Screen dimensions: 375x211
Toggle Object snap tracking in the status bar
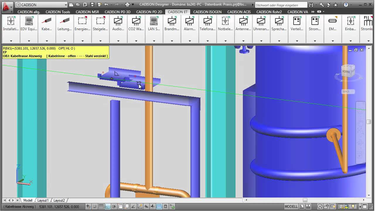point(133,207)
